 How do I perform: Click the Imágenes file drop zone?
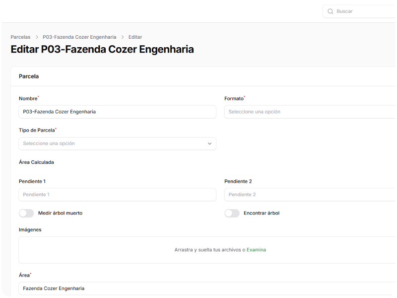click(149, 250)
